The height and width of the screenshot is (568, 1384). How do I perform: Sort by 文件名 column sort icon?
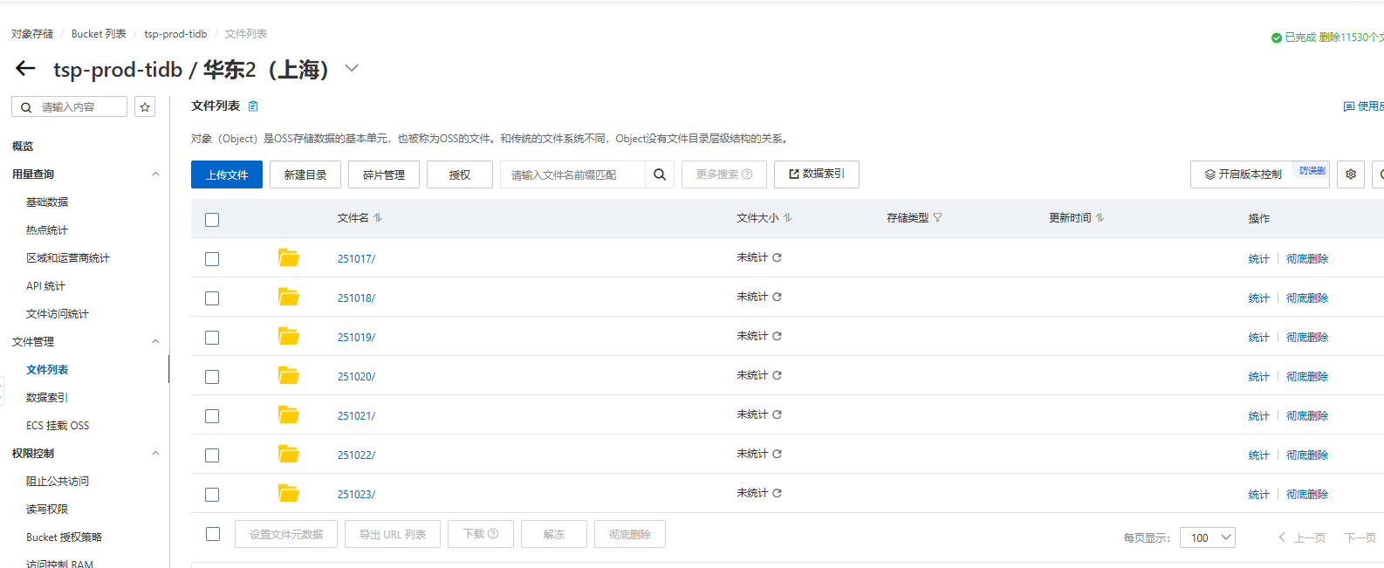pyautogui.click(x=378, y=218)
